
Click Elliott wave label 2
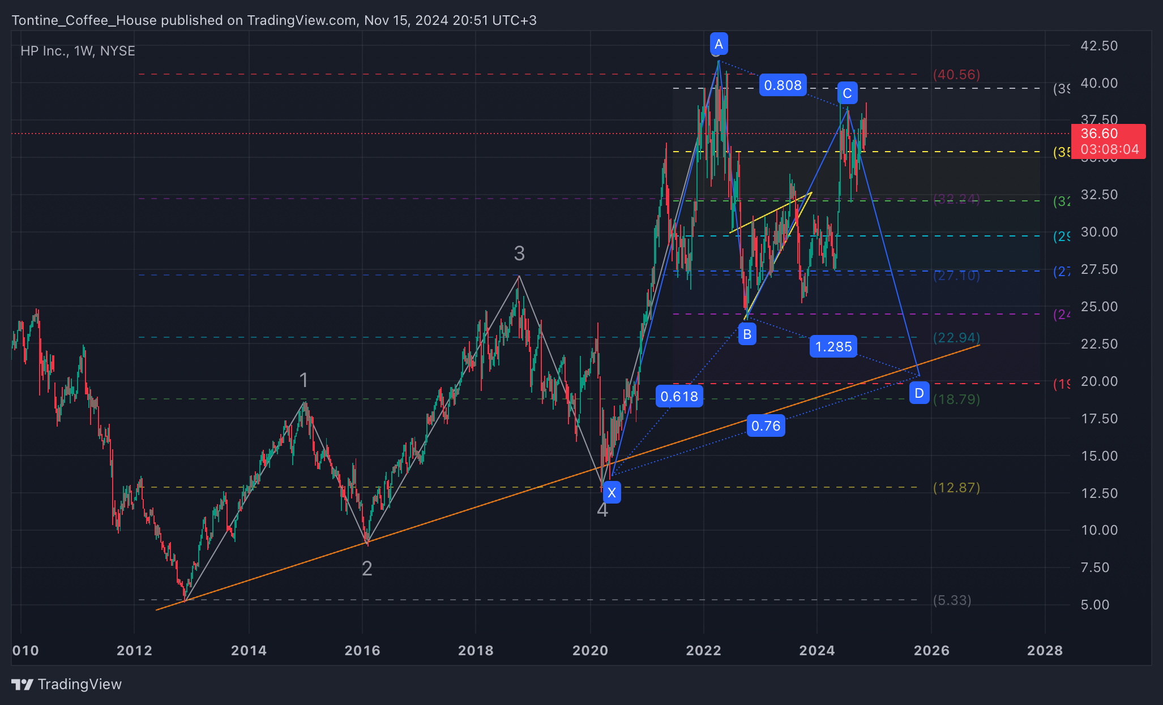coord(367,569)
